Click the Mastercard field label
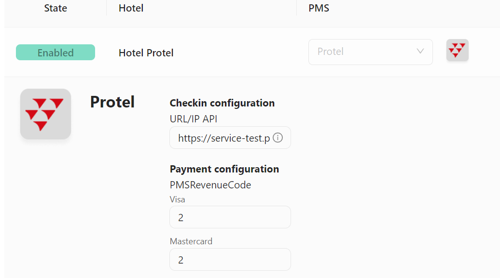The image size is (500, 278). point(191,241)
